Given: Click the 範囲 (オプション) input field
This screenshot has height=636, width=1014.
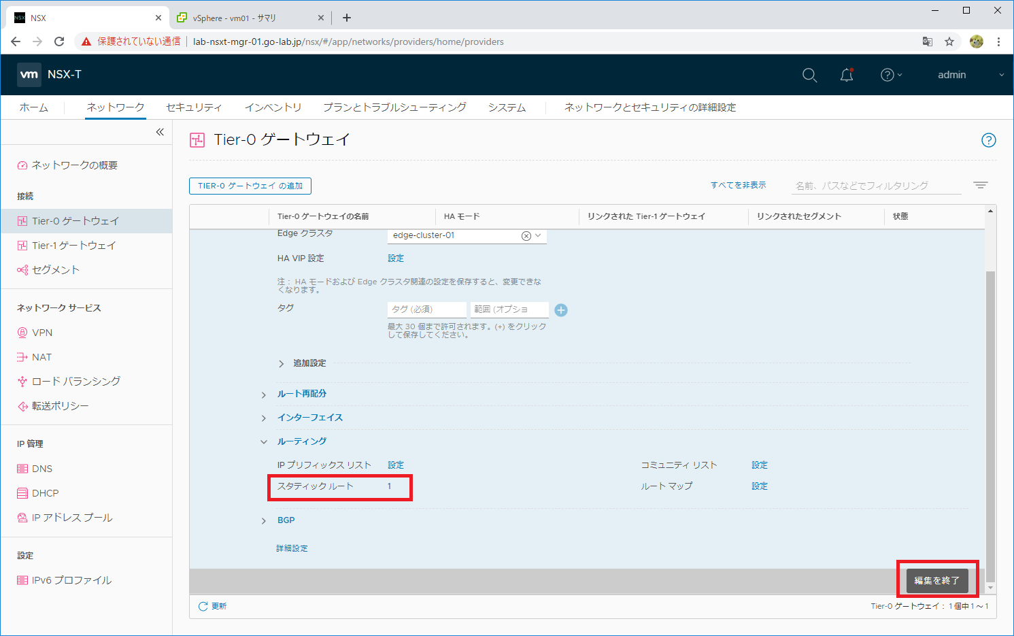Looking at the screenshot, I should 509,309.
